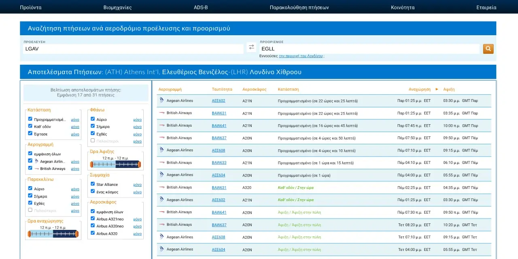Image resolution: width=518 pixels, height=259 pixels.
Task: Enable Παλαιότεροι checkbox under Φθάνω
Action: (x=93, y=141)
